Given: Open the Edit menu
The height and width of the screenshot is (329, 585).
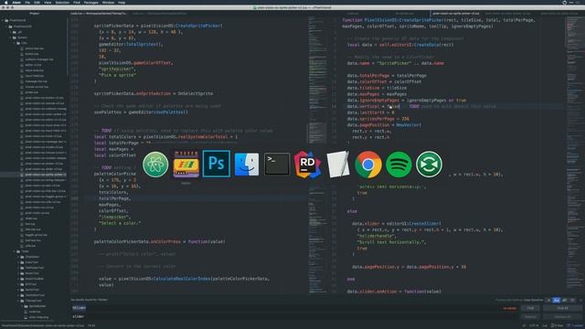Looking at the screenshot, I should (37, 2).
